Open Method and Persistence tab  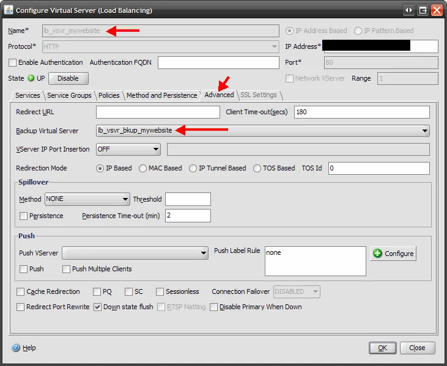coord(162,95)
